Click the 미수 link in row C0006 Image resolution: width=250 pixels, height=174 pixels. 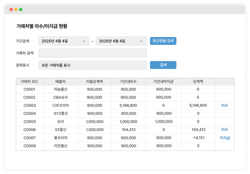pyautogui.click(x=225, y=130)
